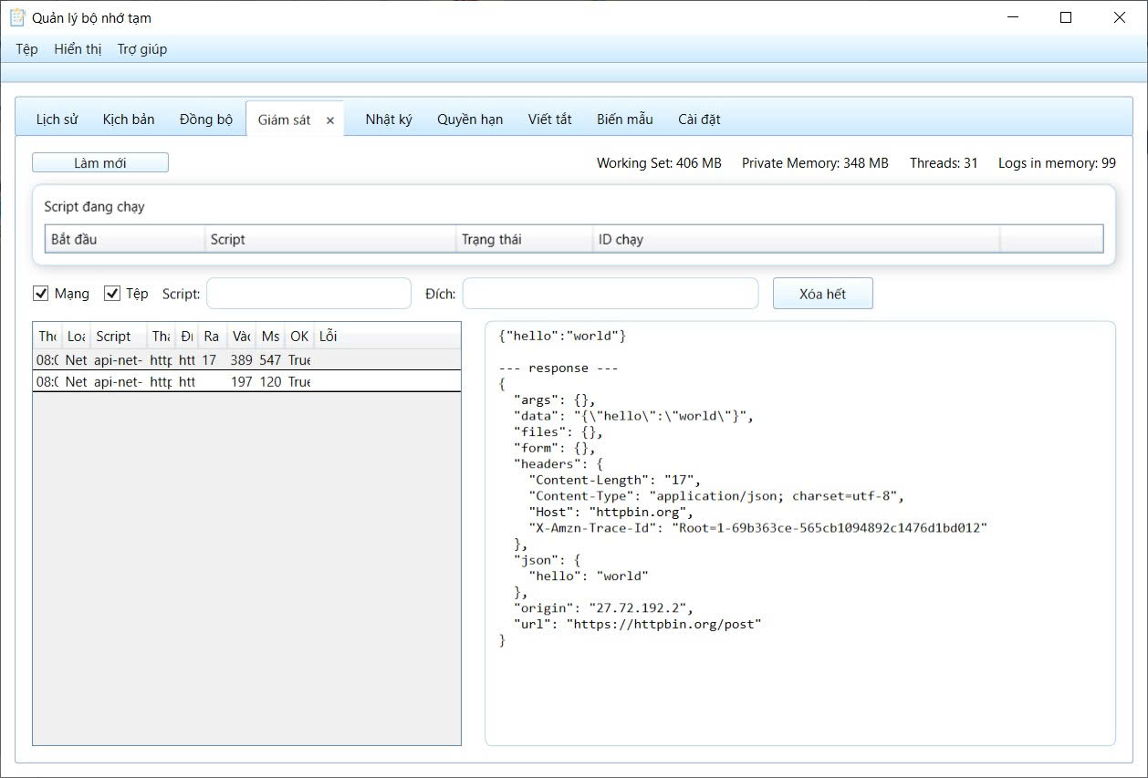Go to the Nhật ký tab
Image resolution: width=1148 pixels, height=778 pixels.
point(389,119)
